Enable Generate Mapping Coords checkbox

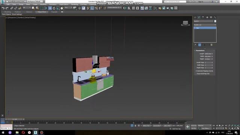click(x=196, y=71)
